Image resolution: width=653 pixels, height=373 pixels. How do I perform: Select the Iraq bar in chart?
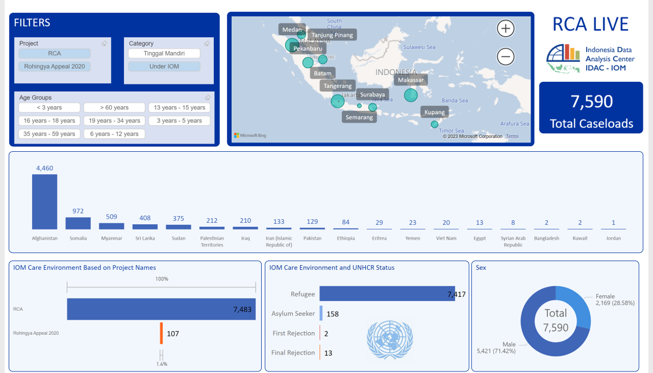[x=245, y=228]
